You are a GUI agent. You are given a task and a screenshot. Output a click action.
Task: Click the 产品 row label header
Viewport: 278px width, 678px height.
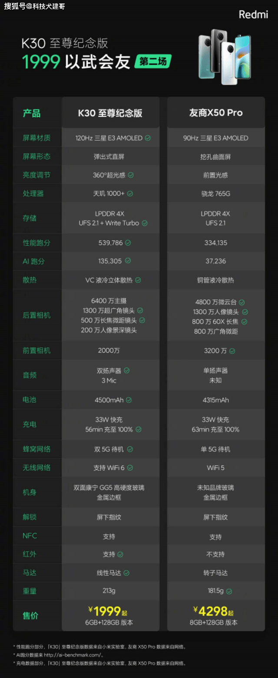32,113
